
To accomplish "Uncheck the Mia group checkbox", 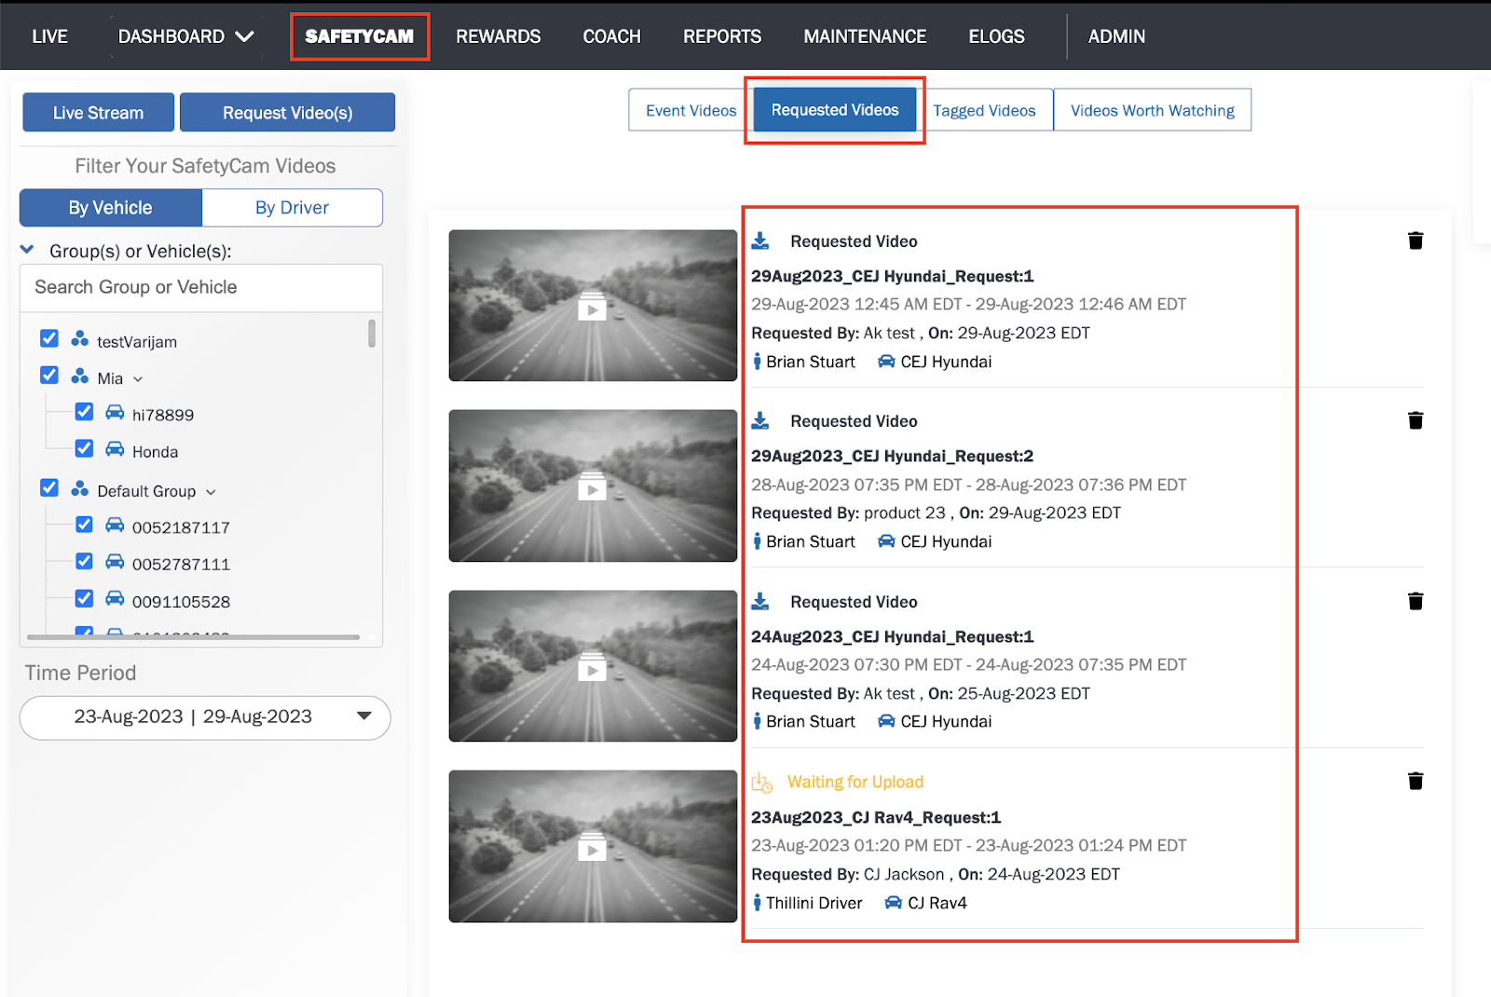I will tap(49, 376).
